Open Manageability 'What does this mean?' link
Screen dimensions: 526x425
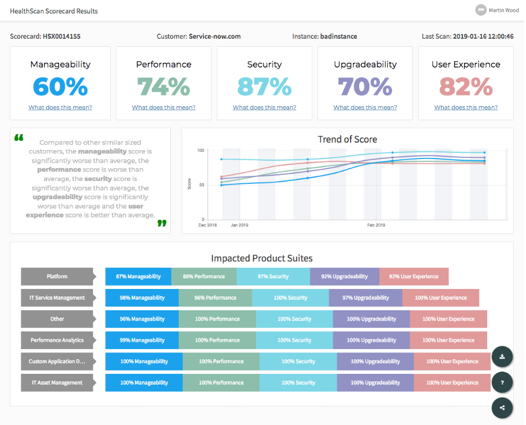pos(61,107)
